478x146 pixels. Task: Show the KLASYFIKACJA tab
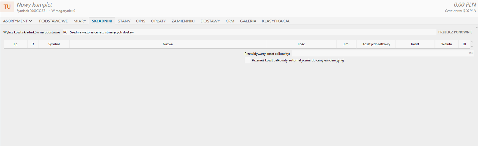point(276,21)
